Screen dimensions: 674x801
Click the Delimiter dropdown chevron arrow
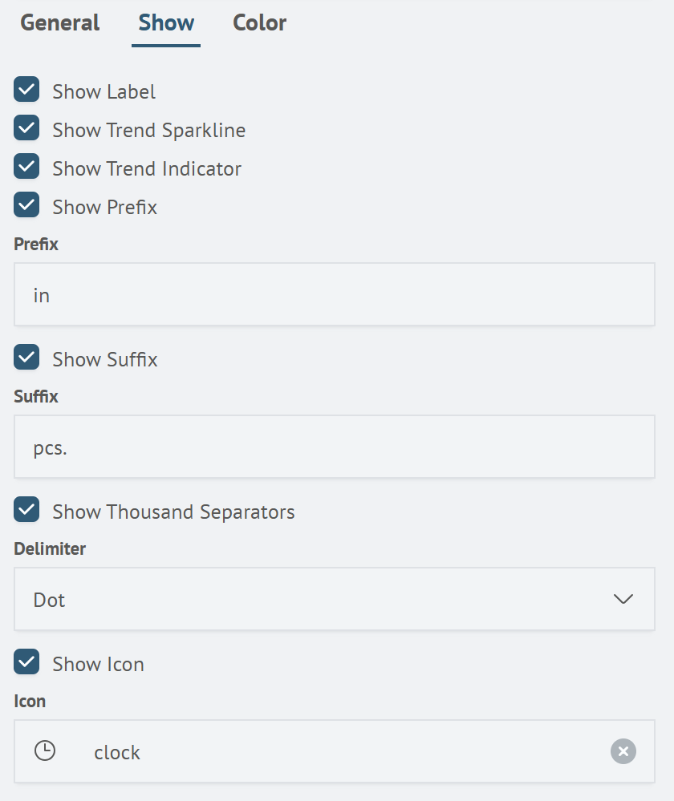coord(623,599)
